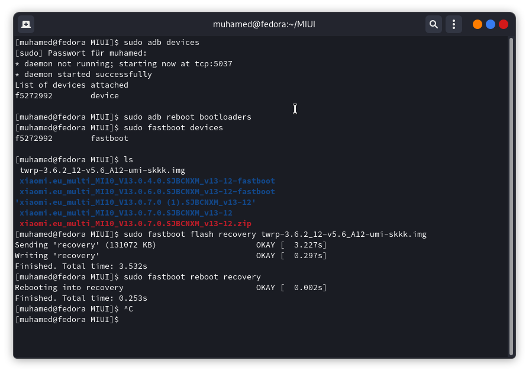Maximize the window with the blue button
529x373 pixels.
(x=491, y=24)
